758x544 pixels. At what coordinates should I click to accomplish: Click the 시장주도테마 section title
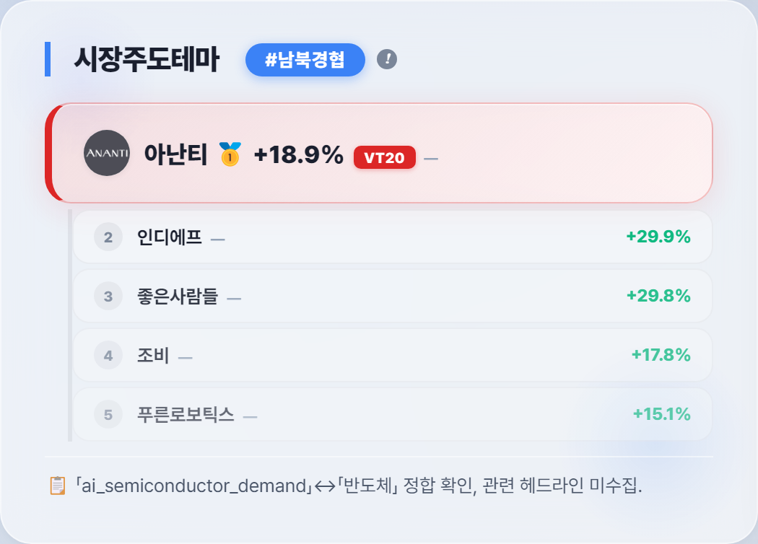[x=147, y=59]
